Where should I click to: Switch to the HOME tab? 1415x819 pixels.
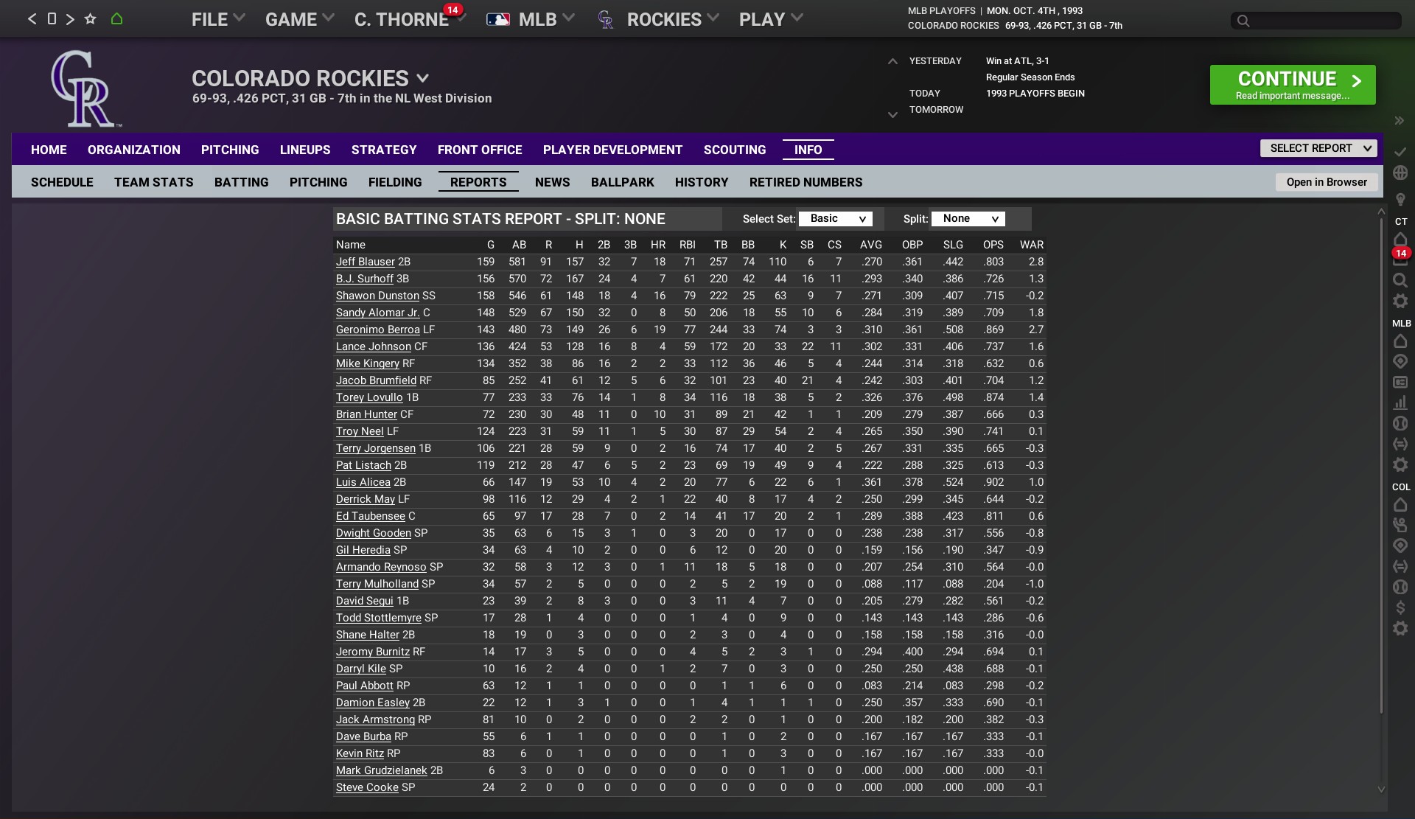click(x=49, y=150)
